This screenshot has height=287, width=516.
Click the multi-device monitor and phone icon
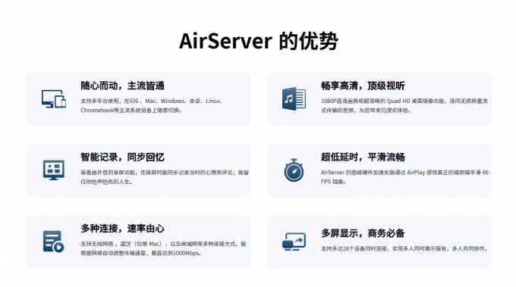(54, 99)
